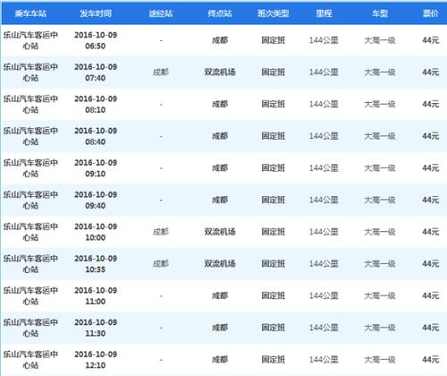Click 乐山汽车客运中心站 in 06:50 row
Image resolution: width=447 pixels, height=376 pixels.
pos(30,40)
